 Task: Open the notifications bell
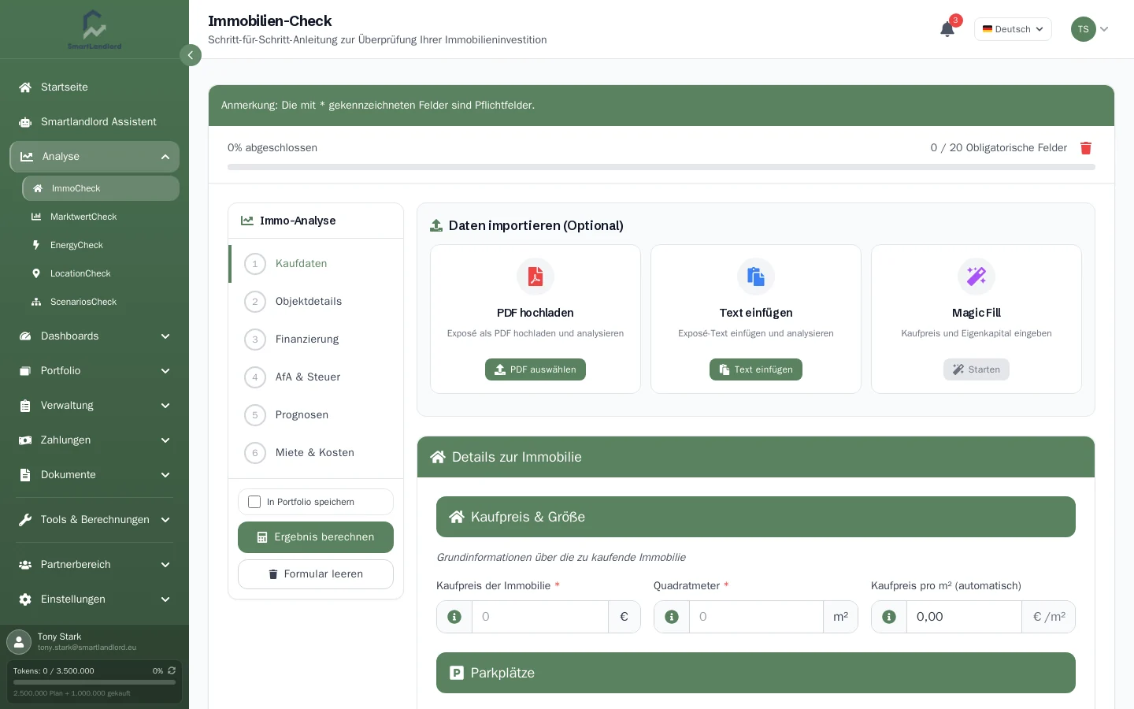[947, 29]
